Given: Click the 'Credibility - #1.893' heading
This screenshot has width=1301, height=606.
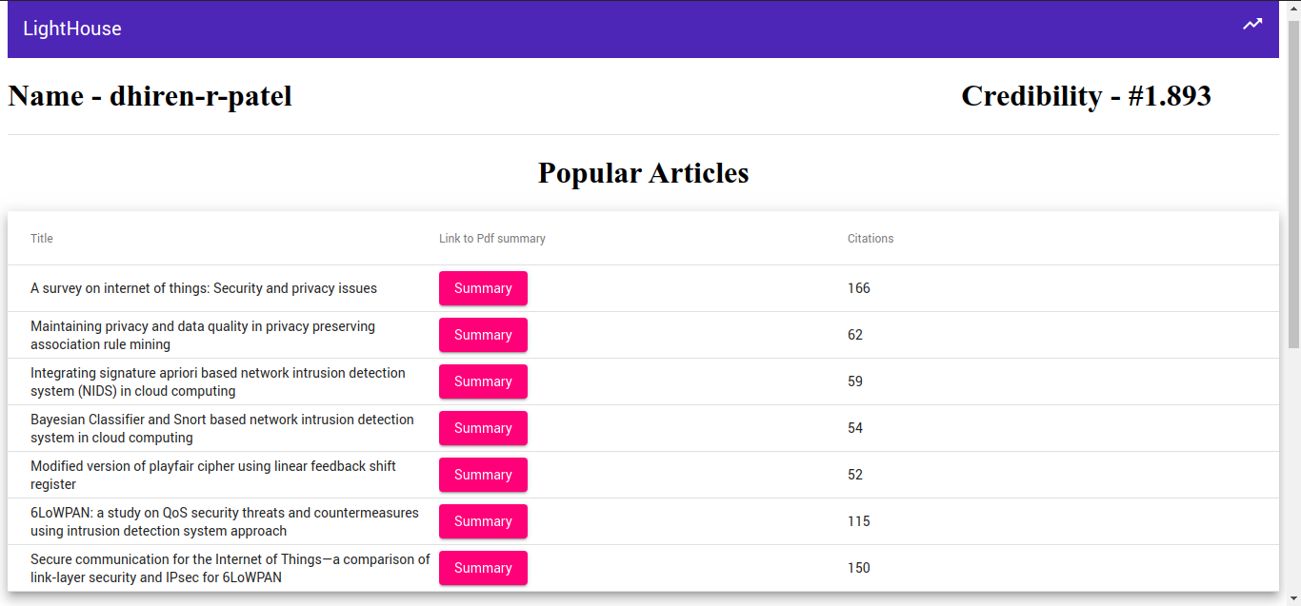Looking at the screenshot, I should 1086,96.
